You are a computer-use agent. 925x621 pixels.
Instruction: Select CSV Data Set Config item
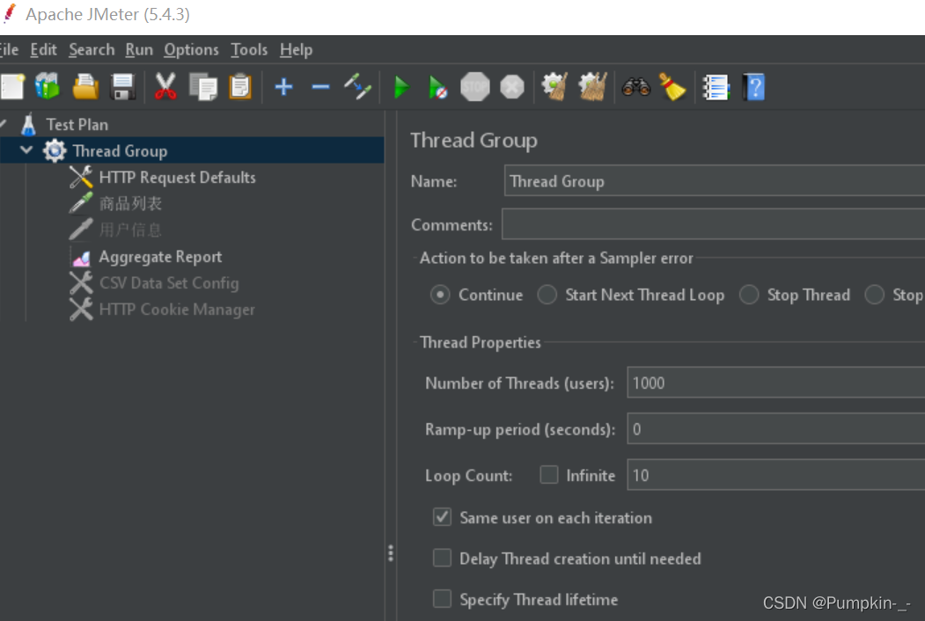tap(169, 283)
